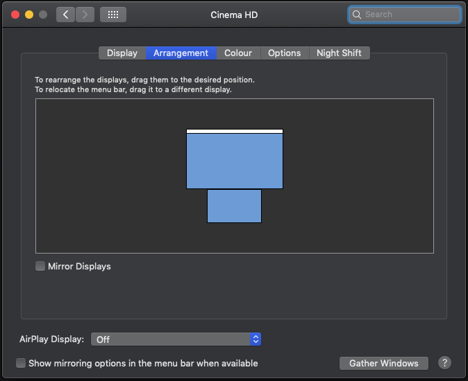
Task: Click the search magnifying glass icon
Action: point(357,15)
